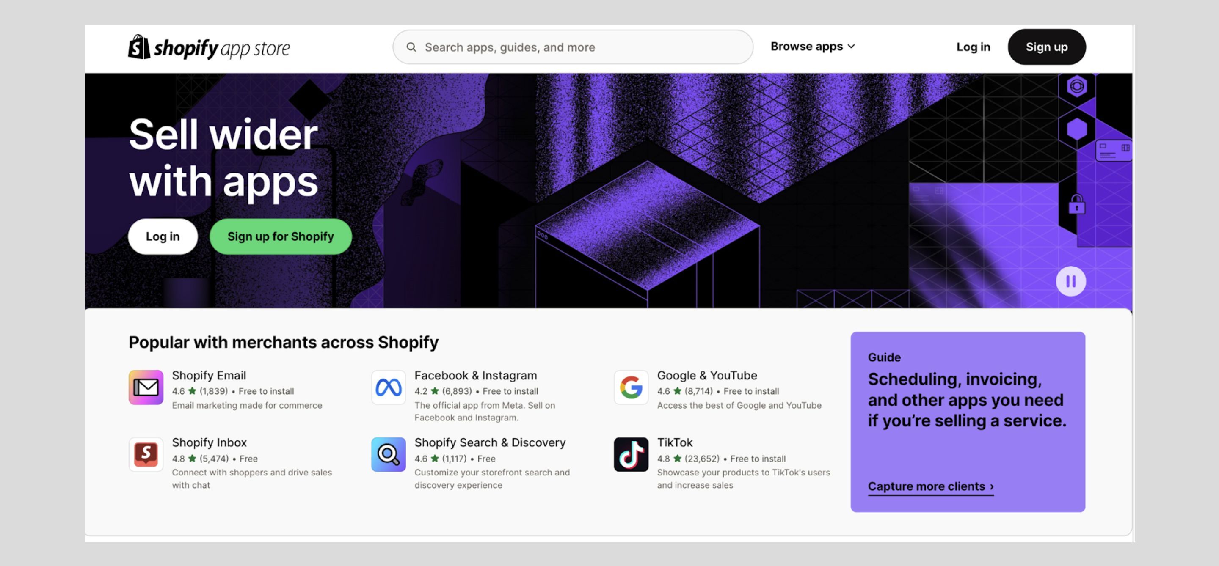Click 'Email marketing made for commerce' description
Screen dimensions: 1219x566
coord(247,405)
